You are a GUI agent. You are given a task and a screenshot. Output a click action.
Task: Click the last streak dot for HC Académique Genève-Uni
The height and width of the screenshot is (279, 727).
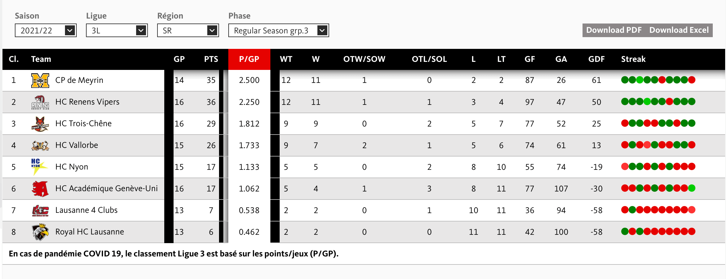point(692,188)
